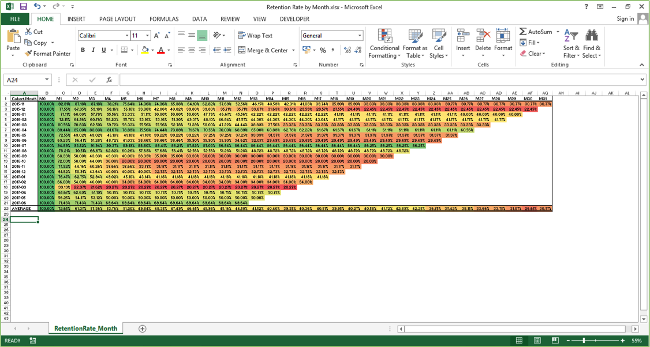Click the Save icon in the title bar

click(x=23, y=6)
